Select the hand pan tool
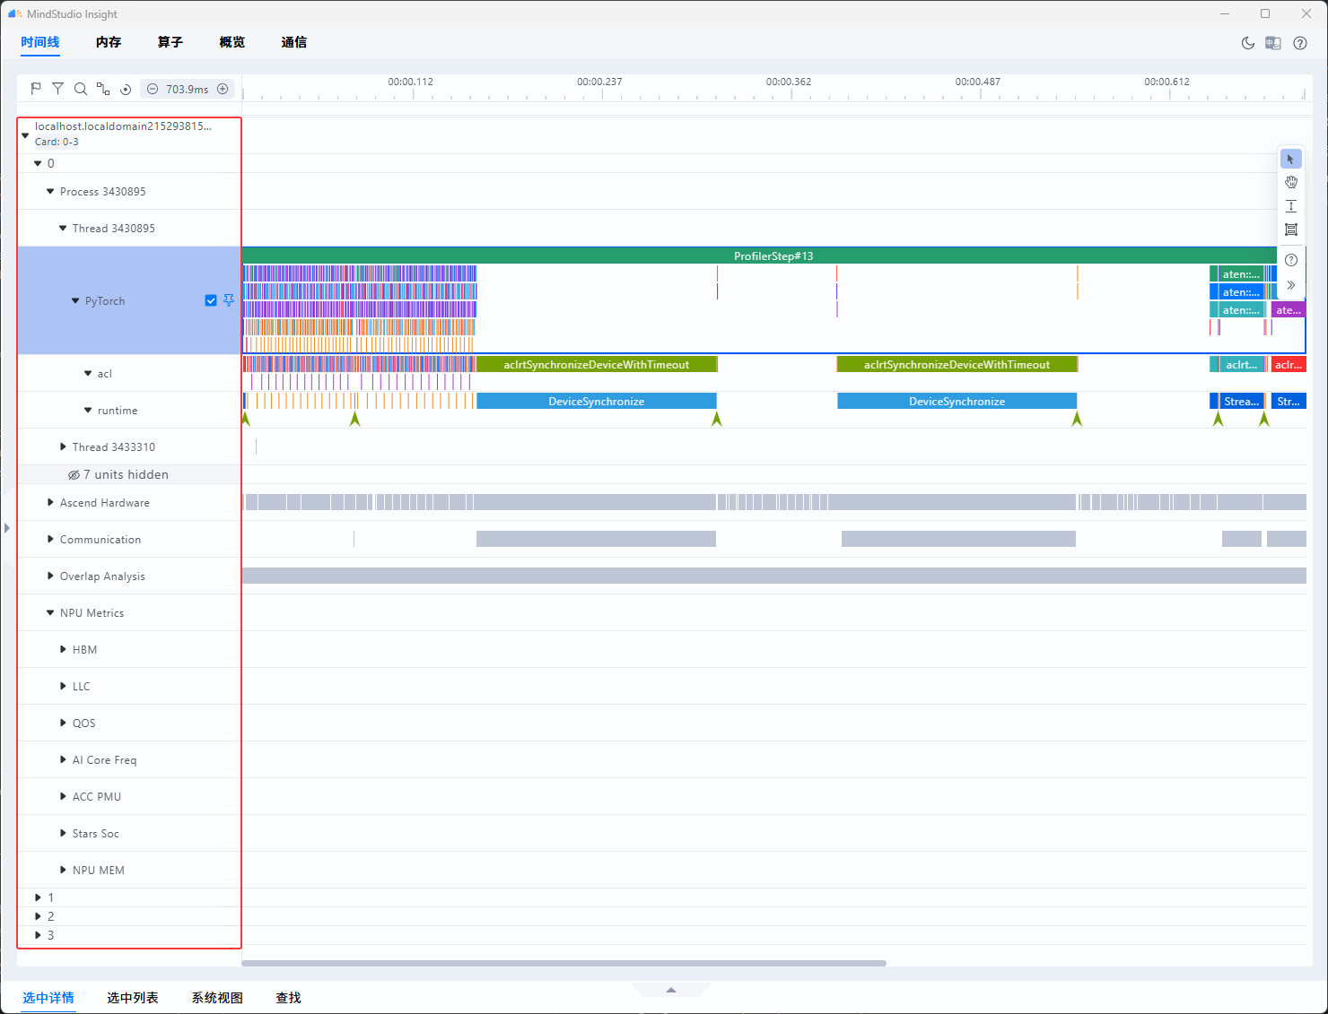Viewport: 1328px width, 1014px height. (1291, 182)
